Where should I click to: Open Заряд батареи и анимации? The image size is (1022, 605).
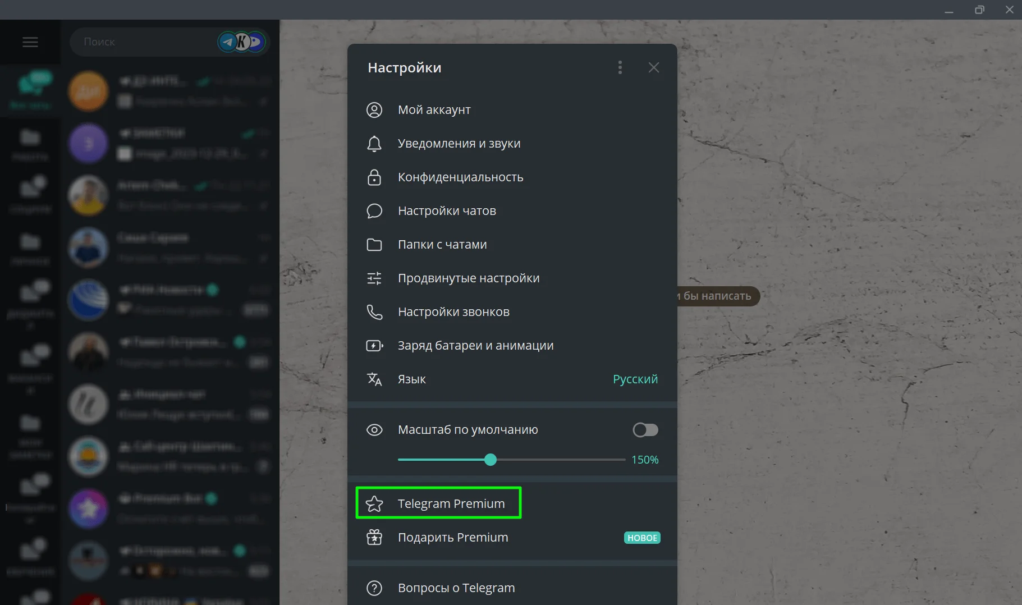pyautogui.click(x=512, y=346)
